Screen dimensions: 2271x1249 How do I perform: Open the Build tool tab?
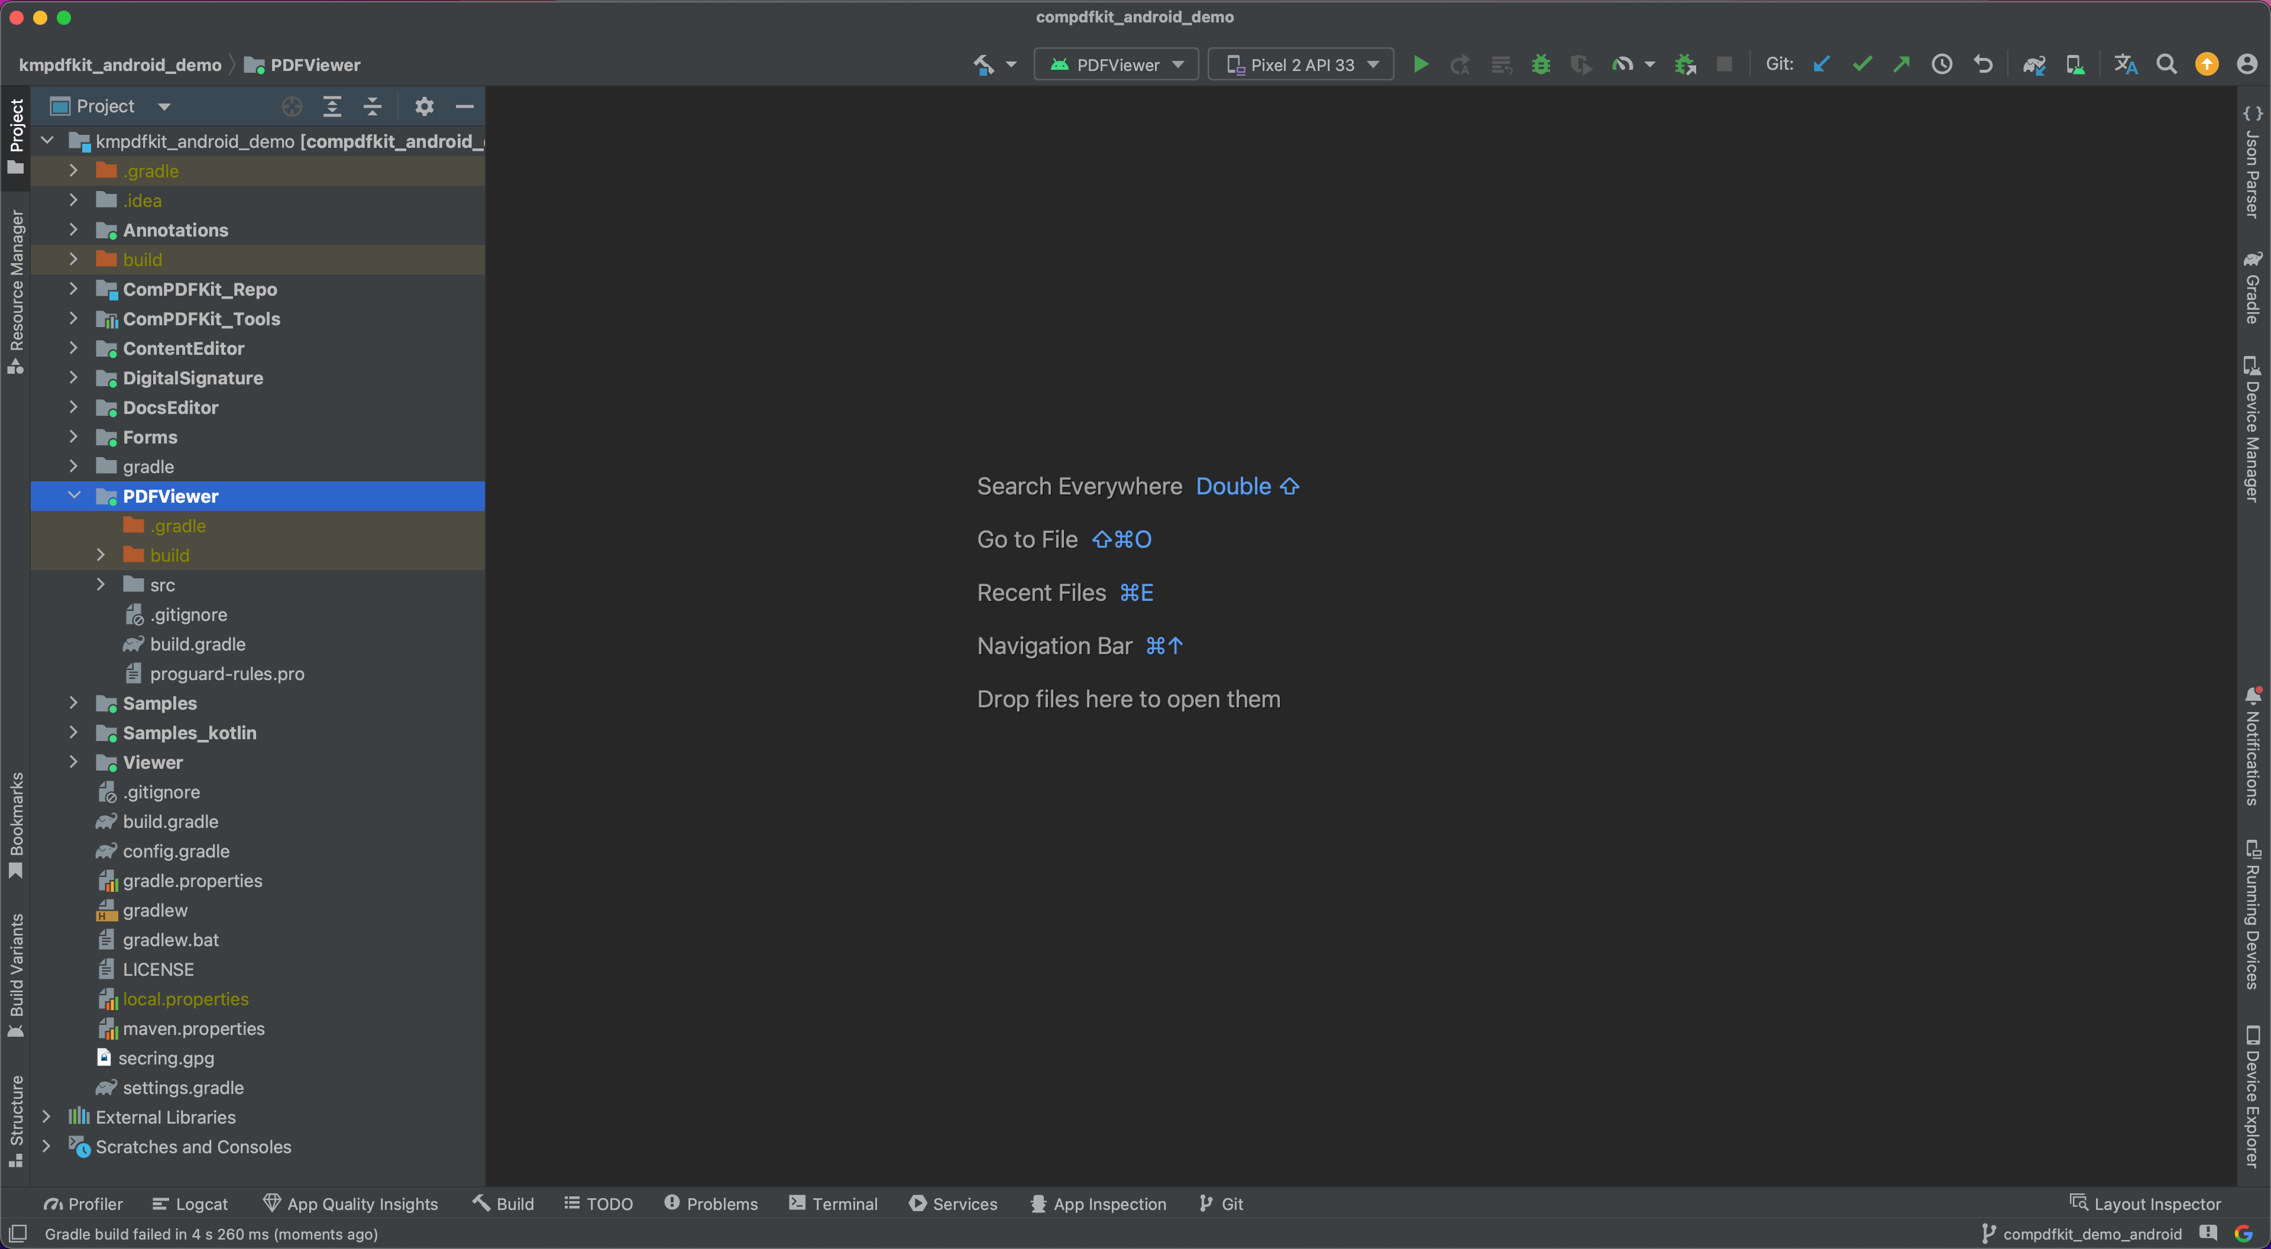503,1203
